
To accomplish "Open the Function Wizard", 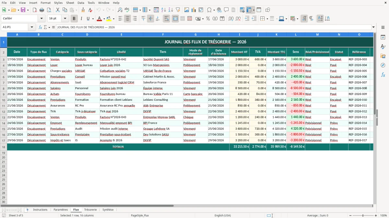I will click(x=40, y=27).
